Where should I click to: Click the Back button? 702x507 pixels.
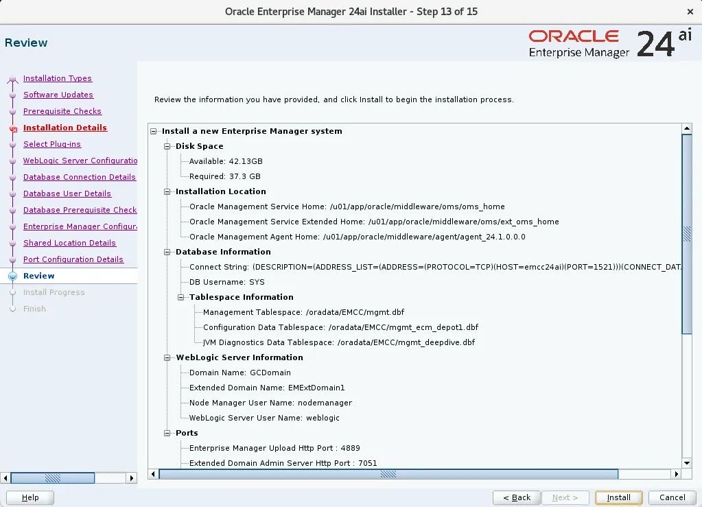[x=516, y=497]
